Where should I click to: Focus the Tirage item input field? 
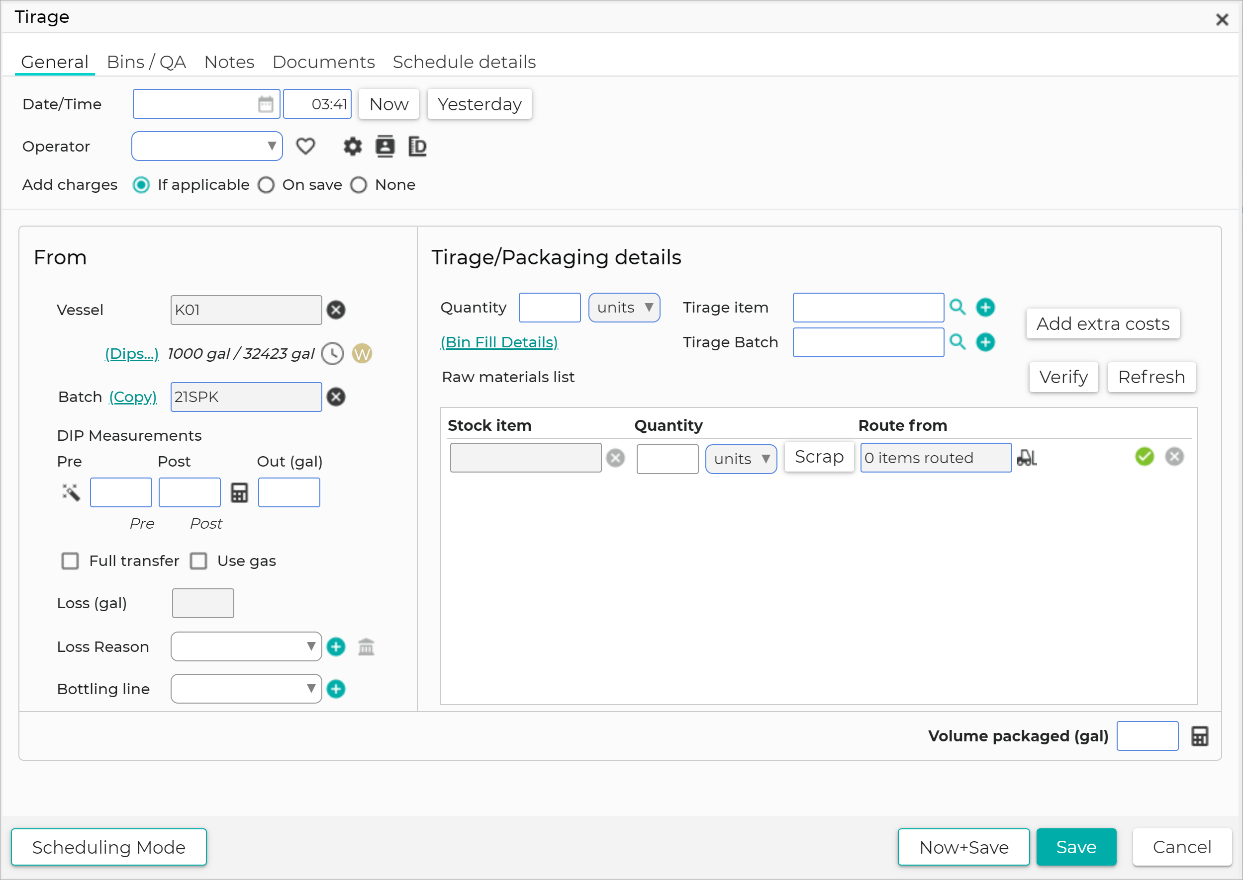coord(868,308)
